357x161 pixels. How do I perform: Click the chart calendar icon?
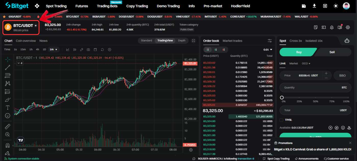click(95, 50)
